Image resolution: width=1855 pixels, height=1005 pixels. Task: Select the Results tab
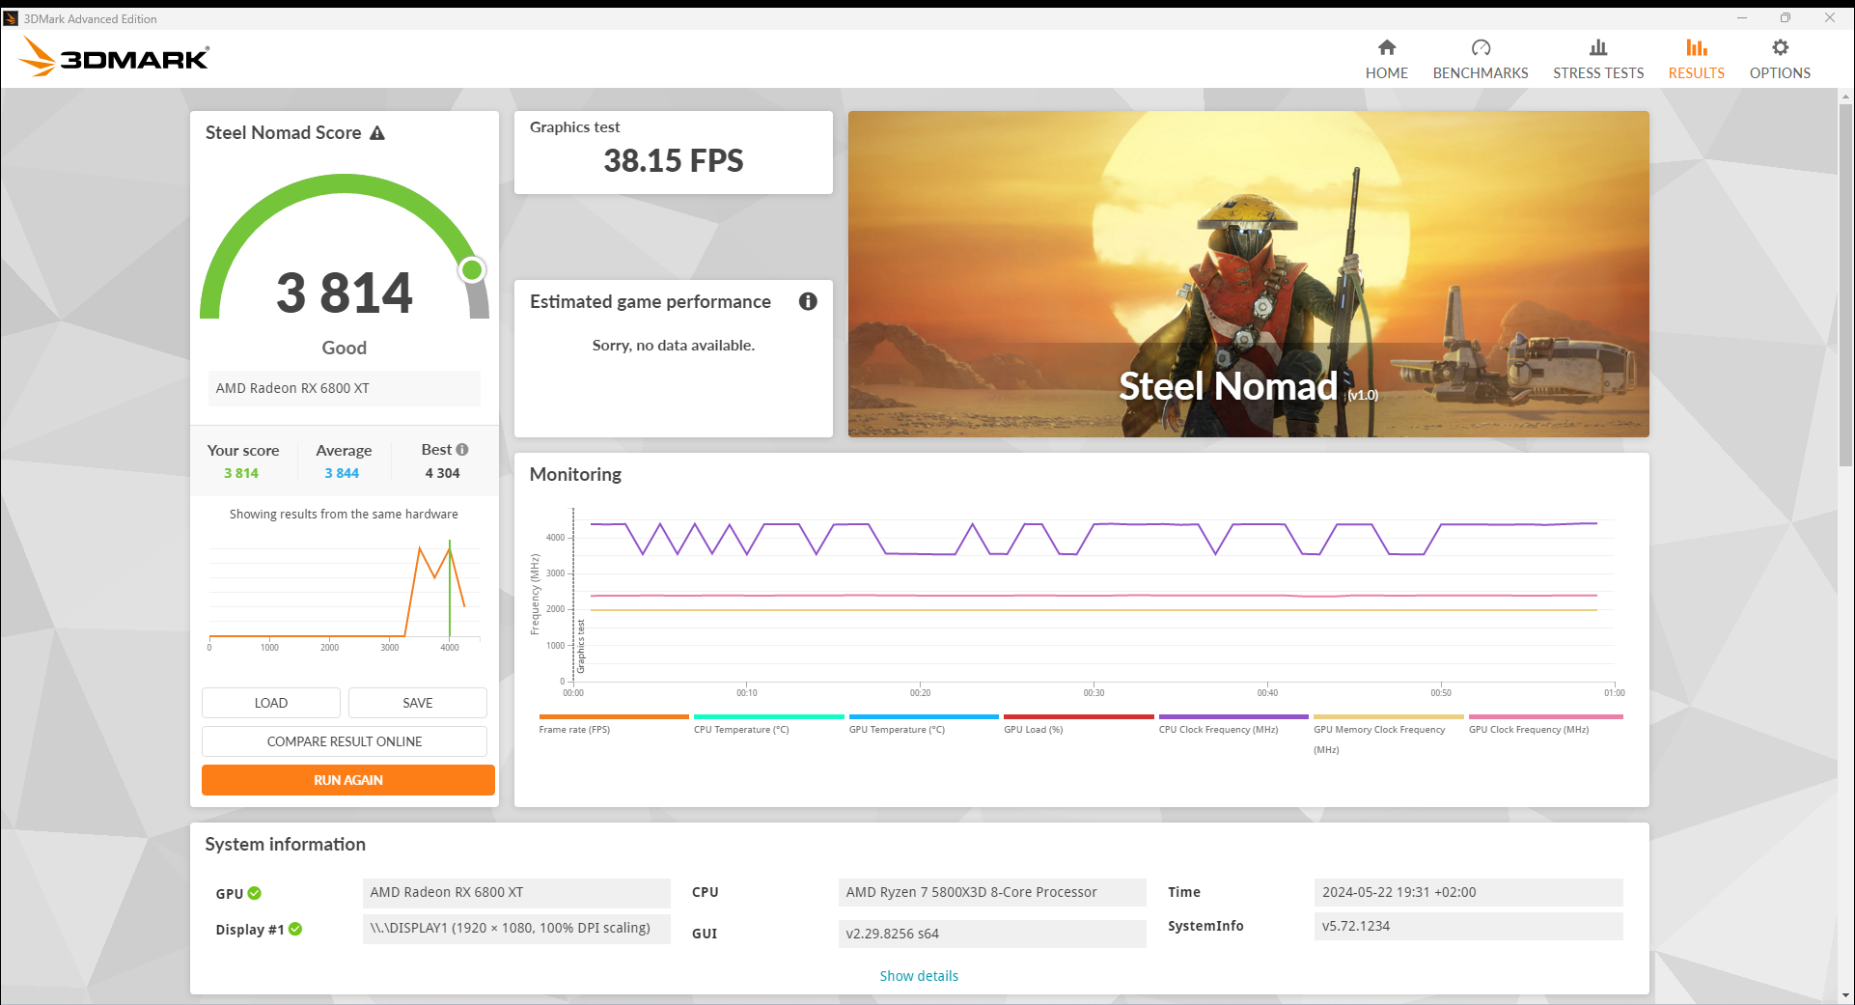click(1696, 59)
